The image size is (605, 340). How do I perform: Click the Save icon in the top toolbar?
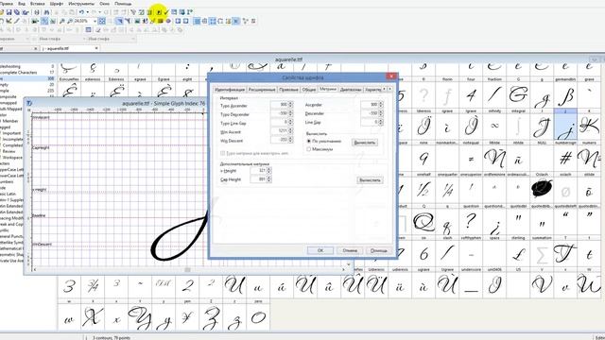coord(9,12)
